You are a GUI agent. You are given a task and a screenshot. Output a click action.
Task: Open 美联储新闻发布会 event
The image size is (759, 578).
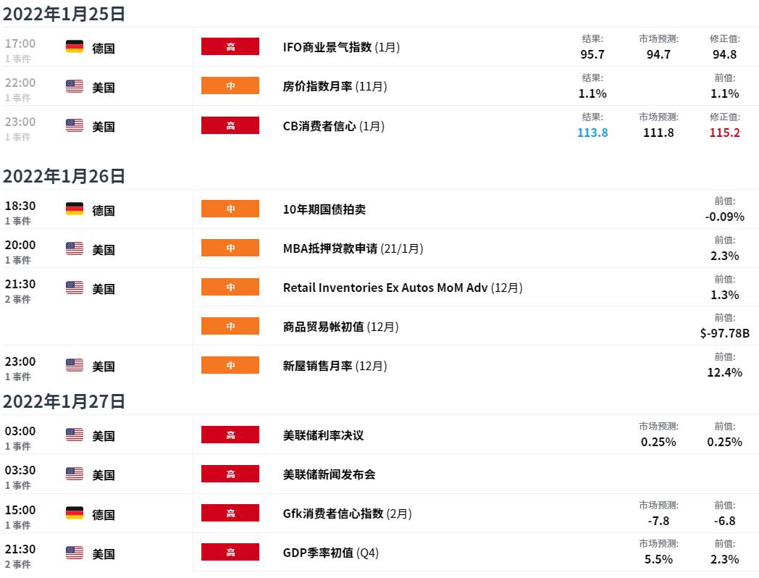tap(329, 474)
